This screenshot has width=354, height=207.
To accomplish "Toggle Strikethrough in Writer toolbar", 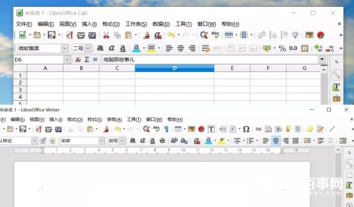I will (x=163, y=141).
